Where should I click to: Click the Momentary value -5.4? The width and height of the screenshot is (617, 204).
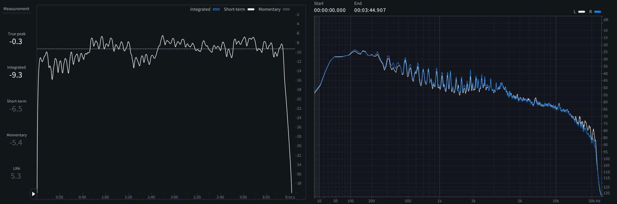click(x=16, y=143)
